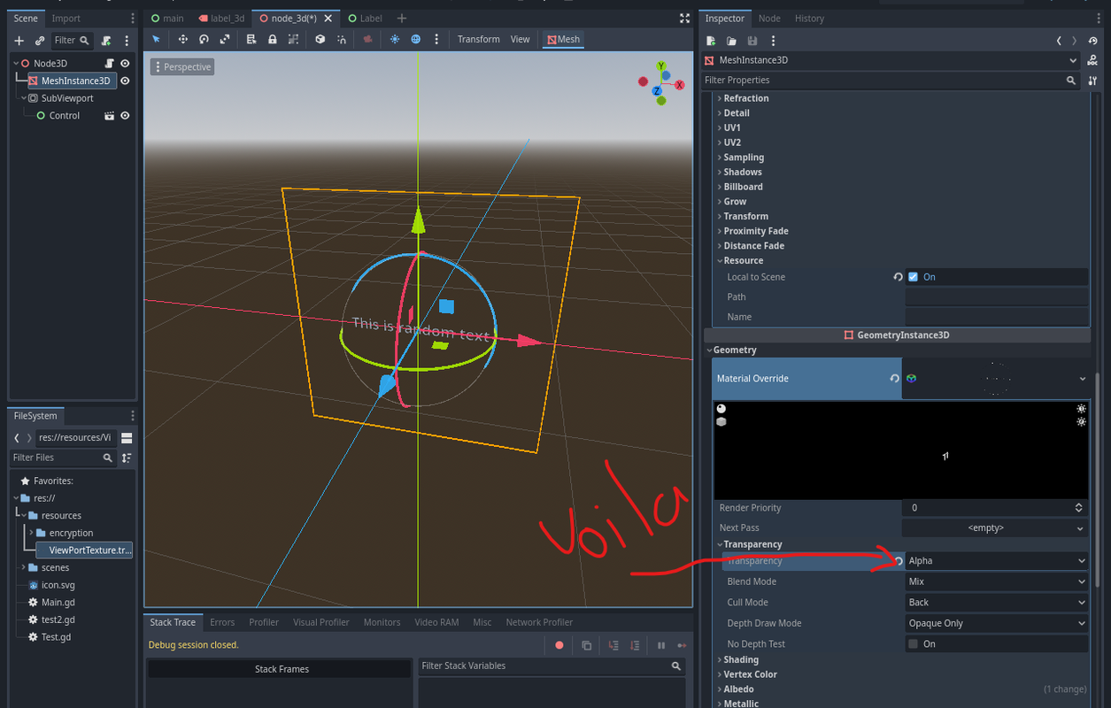Switch to the Node dock tab

769,19
